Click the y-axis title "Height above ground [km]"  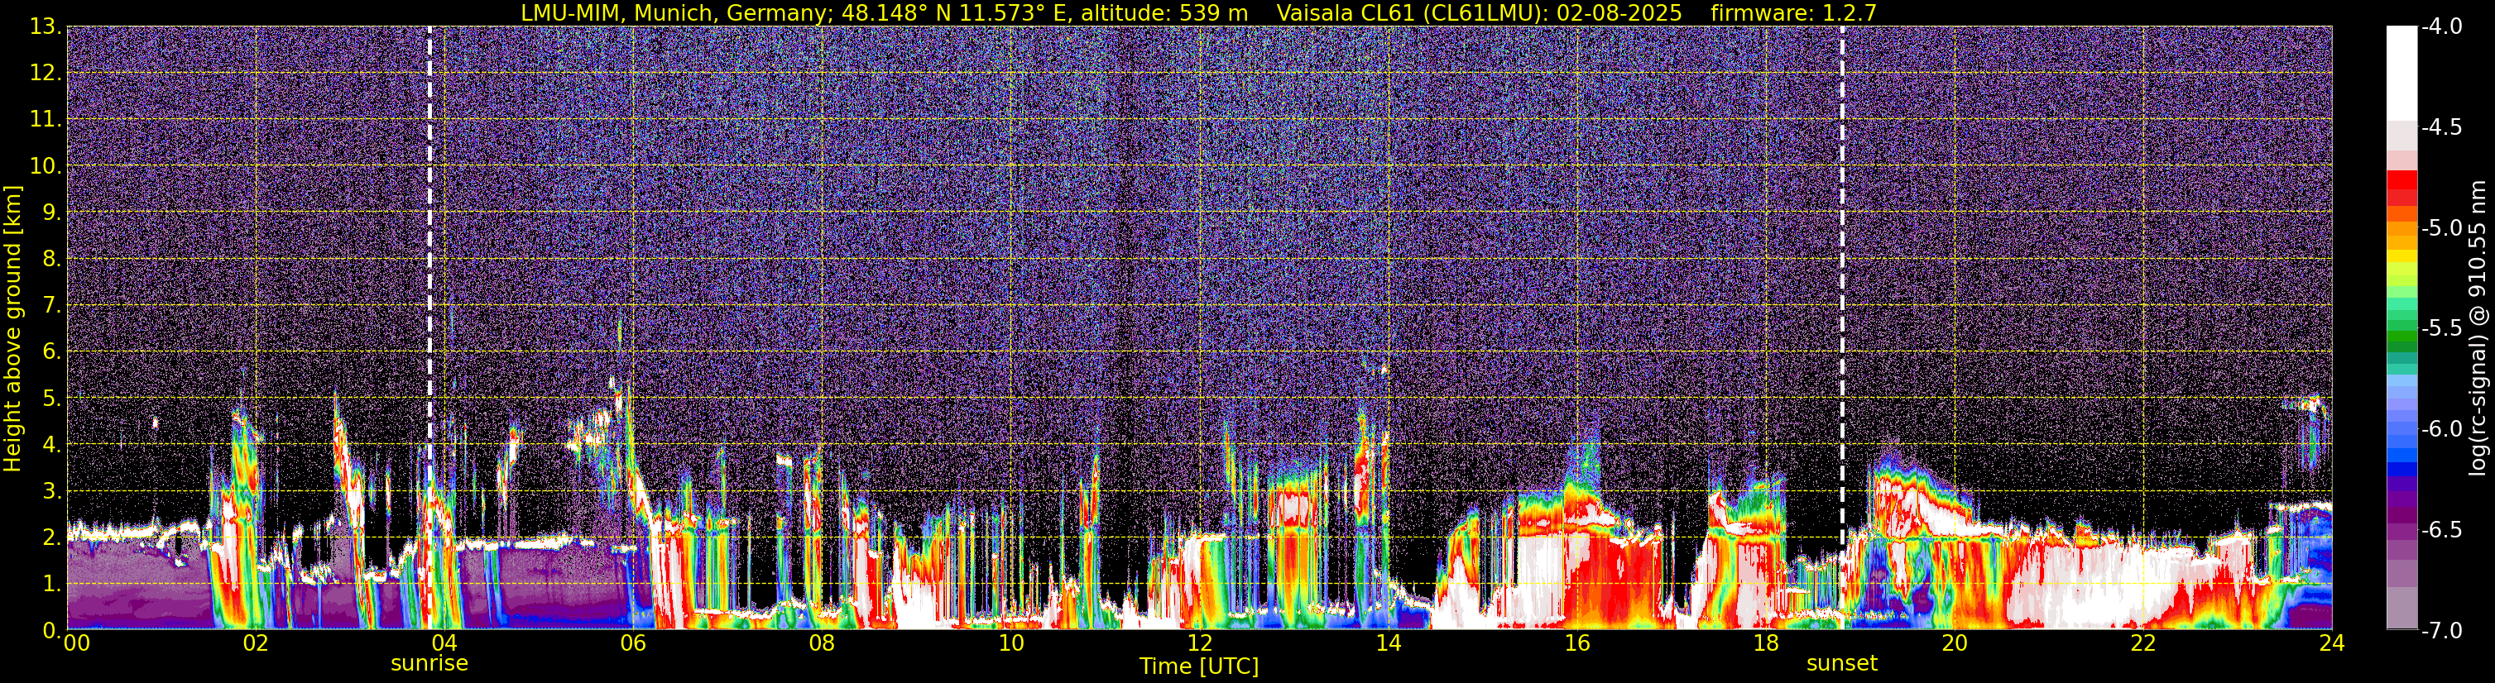(12, 328)
